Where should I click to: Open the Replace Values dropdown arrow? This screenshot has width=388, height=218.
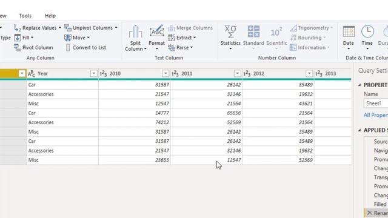coord(60,28)
